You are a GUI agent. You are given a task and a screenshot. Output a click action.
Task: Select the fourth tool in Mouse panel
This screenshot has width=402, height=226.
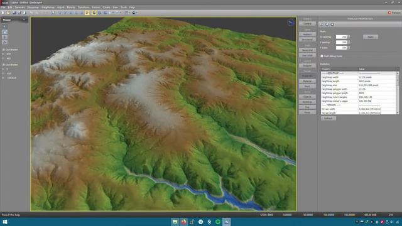point(4,43)
